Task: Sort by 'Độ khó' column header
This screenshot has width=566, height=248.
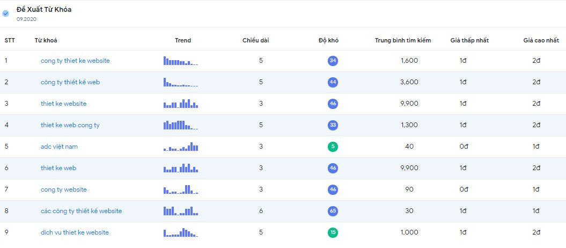Action: point(332,40)
